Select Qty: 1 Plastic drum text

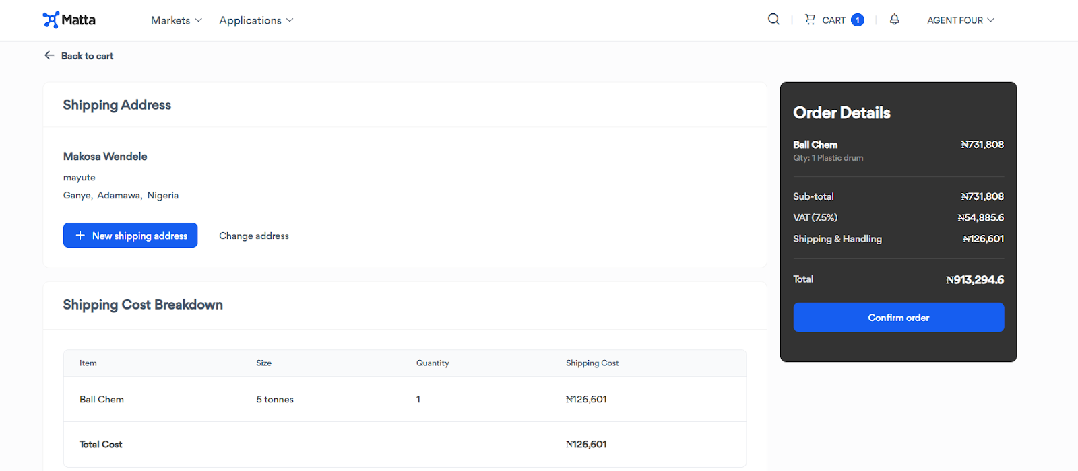pos(828,158)
